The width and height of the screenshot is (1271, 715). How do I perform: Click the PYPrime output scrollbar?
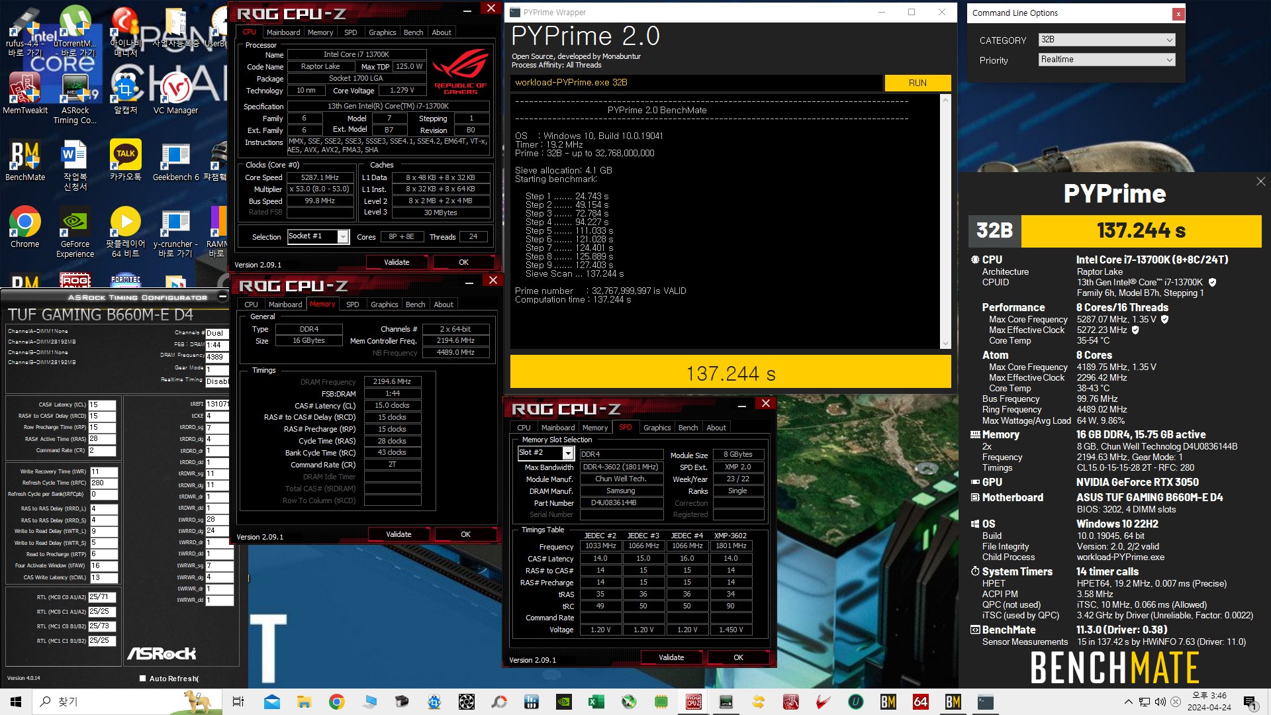click(945, 221)
